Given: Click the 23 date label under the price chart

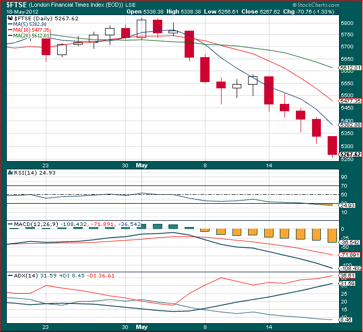Looking at the screenshot, I should click(x=46, y=166).
